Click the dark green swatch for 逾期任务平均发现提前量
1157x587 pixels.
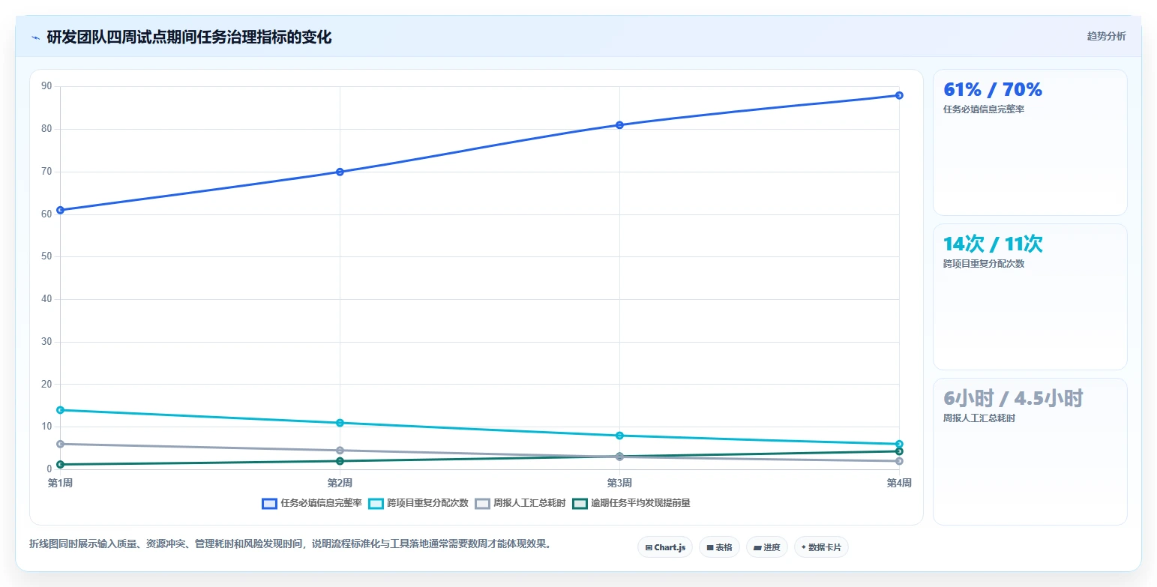[580, 503]
